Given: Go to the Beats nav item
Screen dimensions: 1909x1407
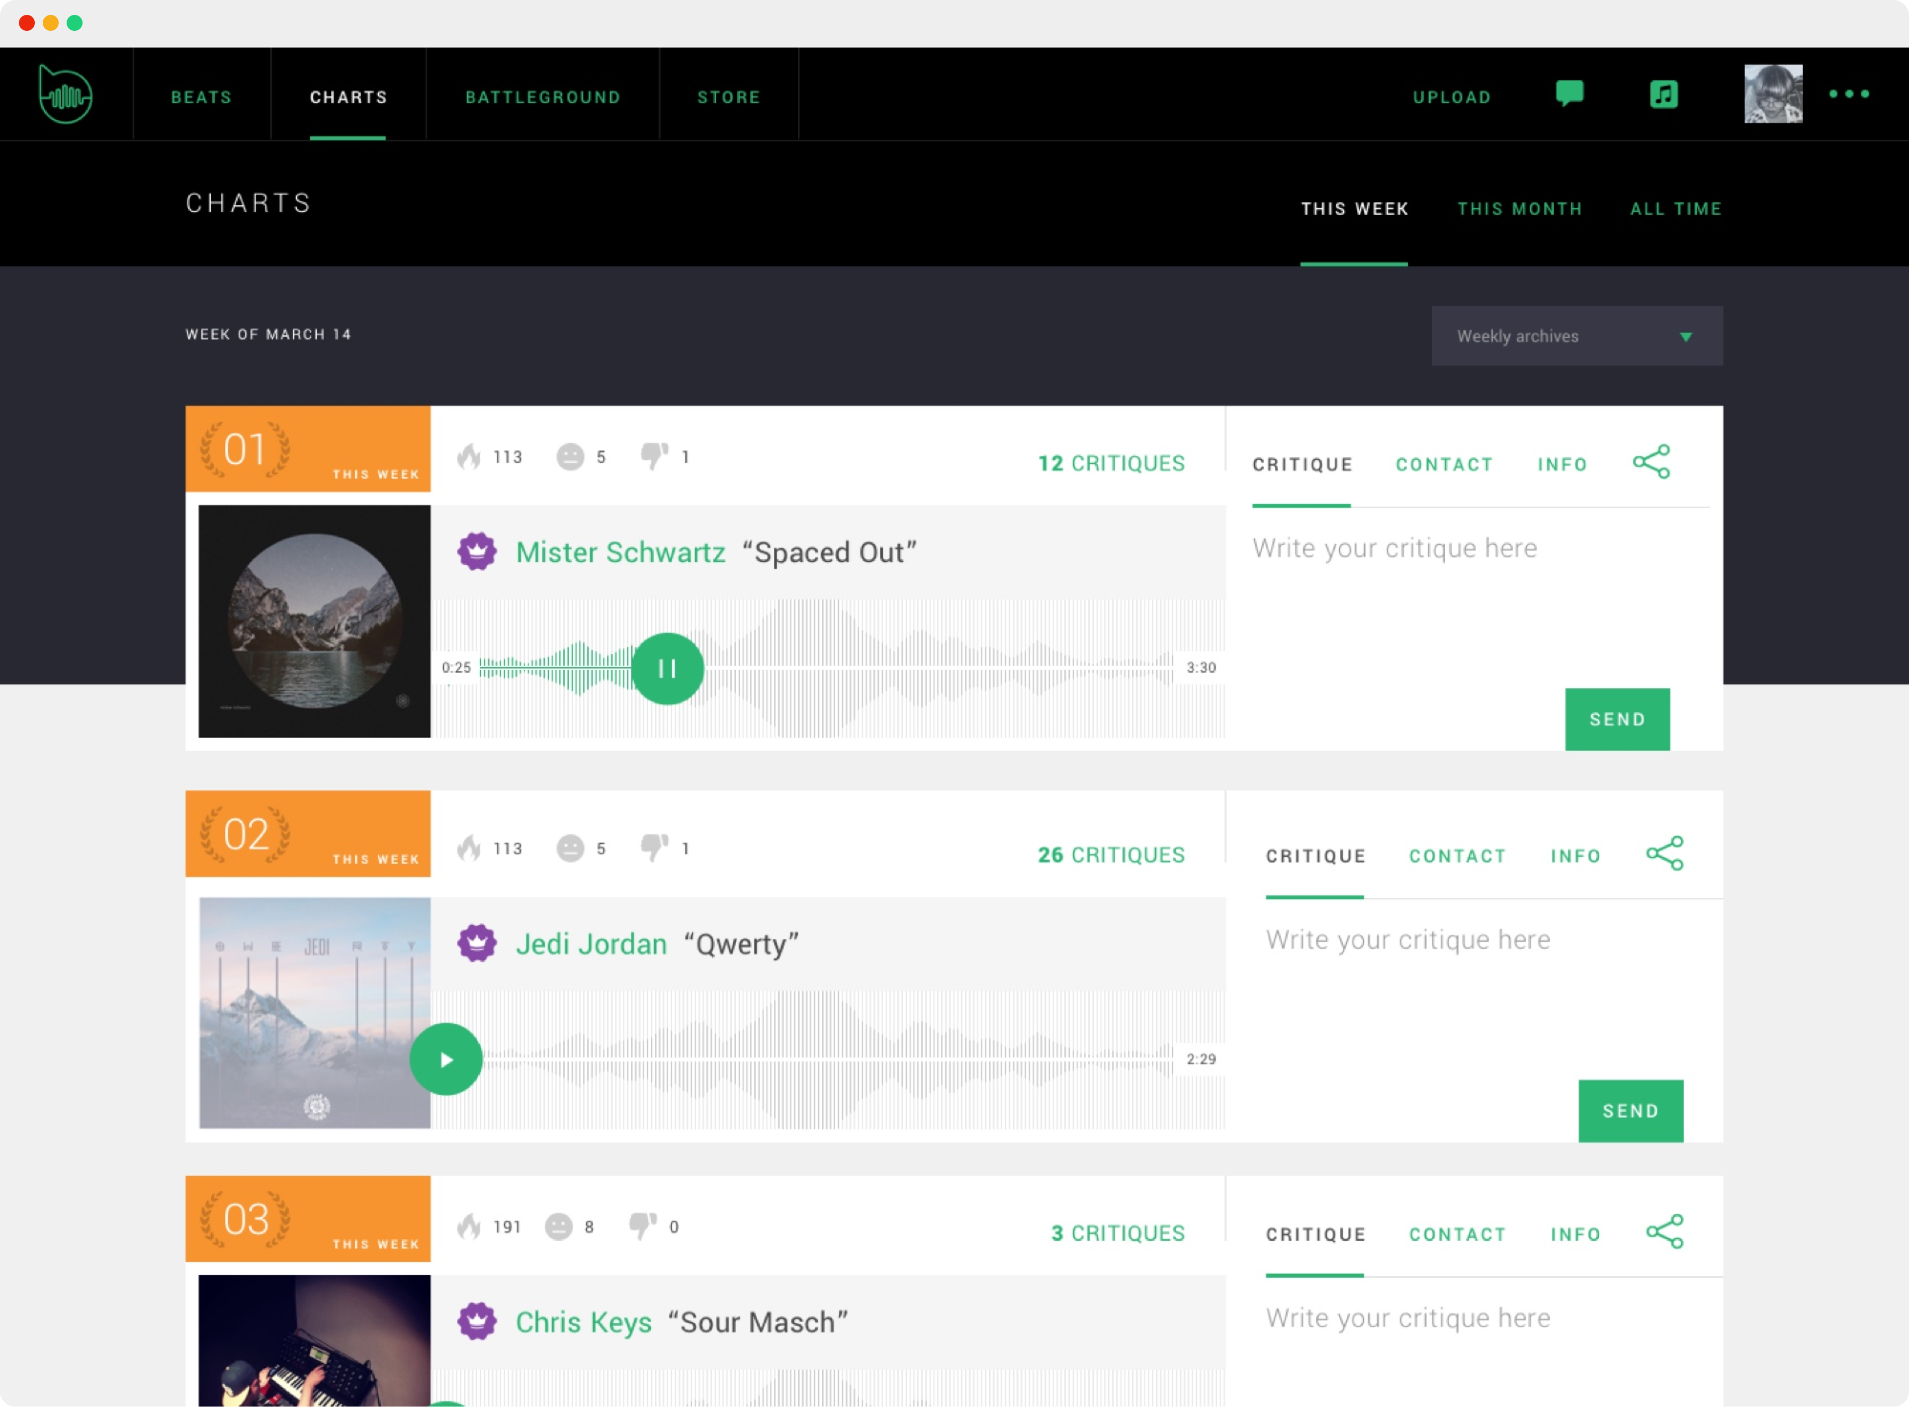Looking at the screenshot, I should click(x=202, y=97).
